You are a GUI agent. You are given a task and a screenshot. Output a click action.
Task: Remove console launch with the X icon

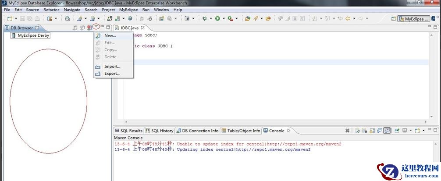347,131
